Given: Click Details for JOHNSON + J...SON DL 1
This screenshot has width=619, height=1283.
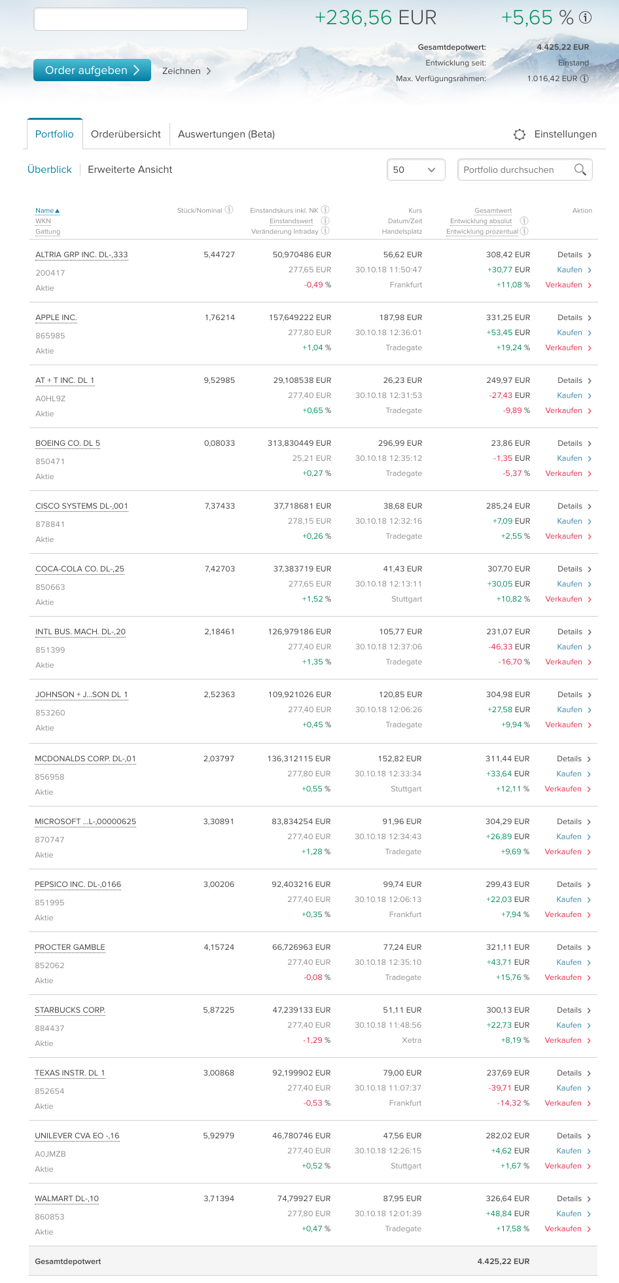Looking at the screenshot, I should (x=570, y=695).
